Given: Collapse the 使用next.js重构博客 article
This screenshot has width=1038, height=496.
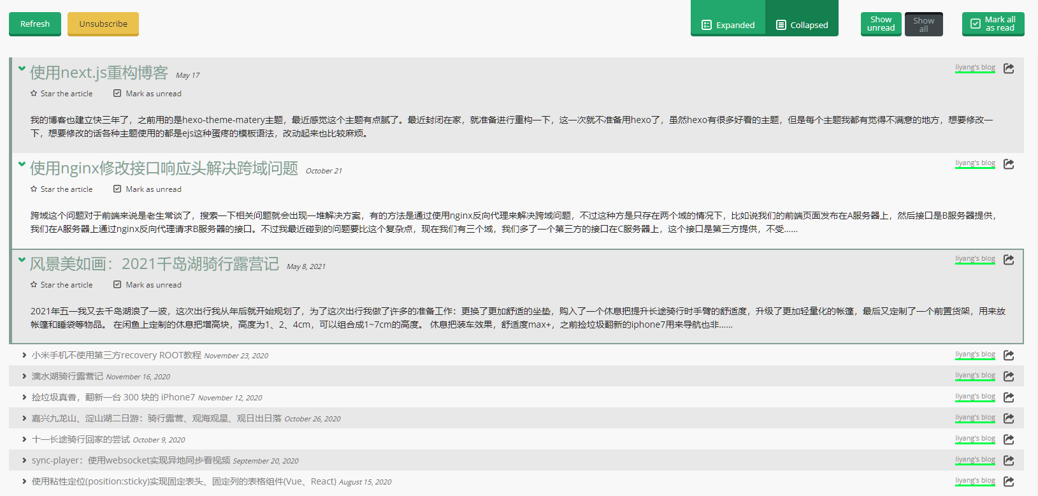Looking at the screenshot, I should [22, 68].
